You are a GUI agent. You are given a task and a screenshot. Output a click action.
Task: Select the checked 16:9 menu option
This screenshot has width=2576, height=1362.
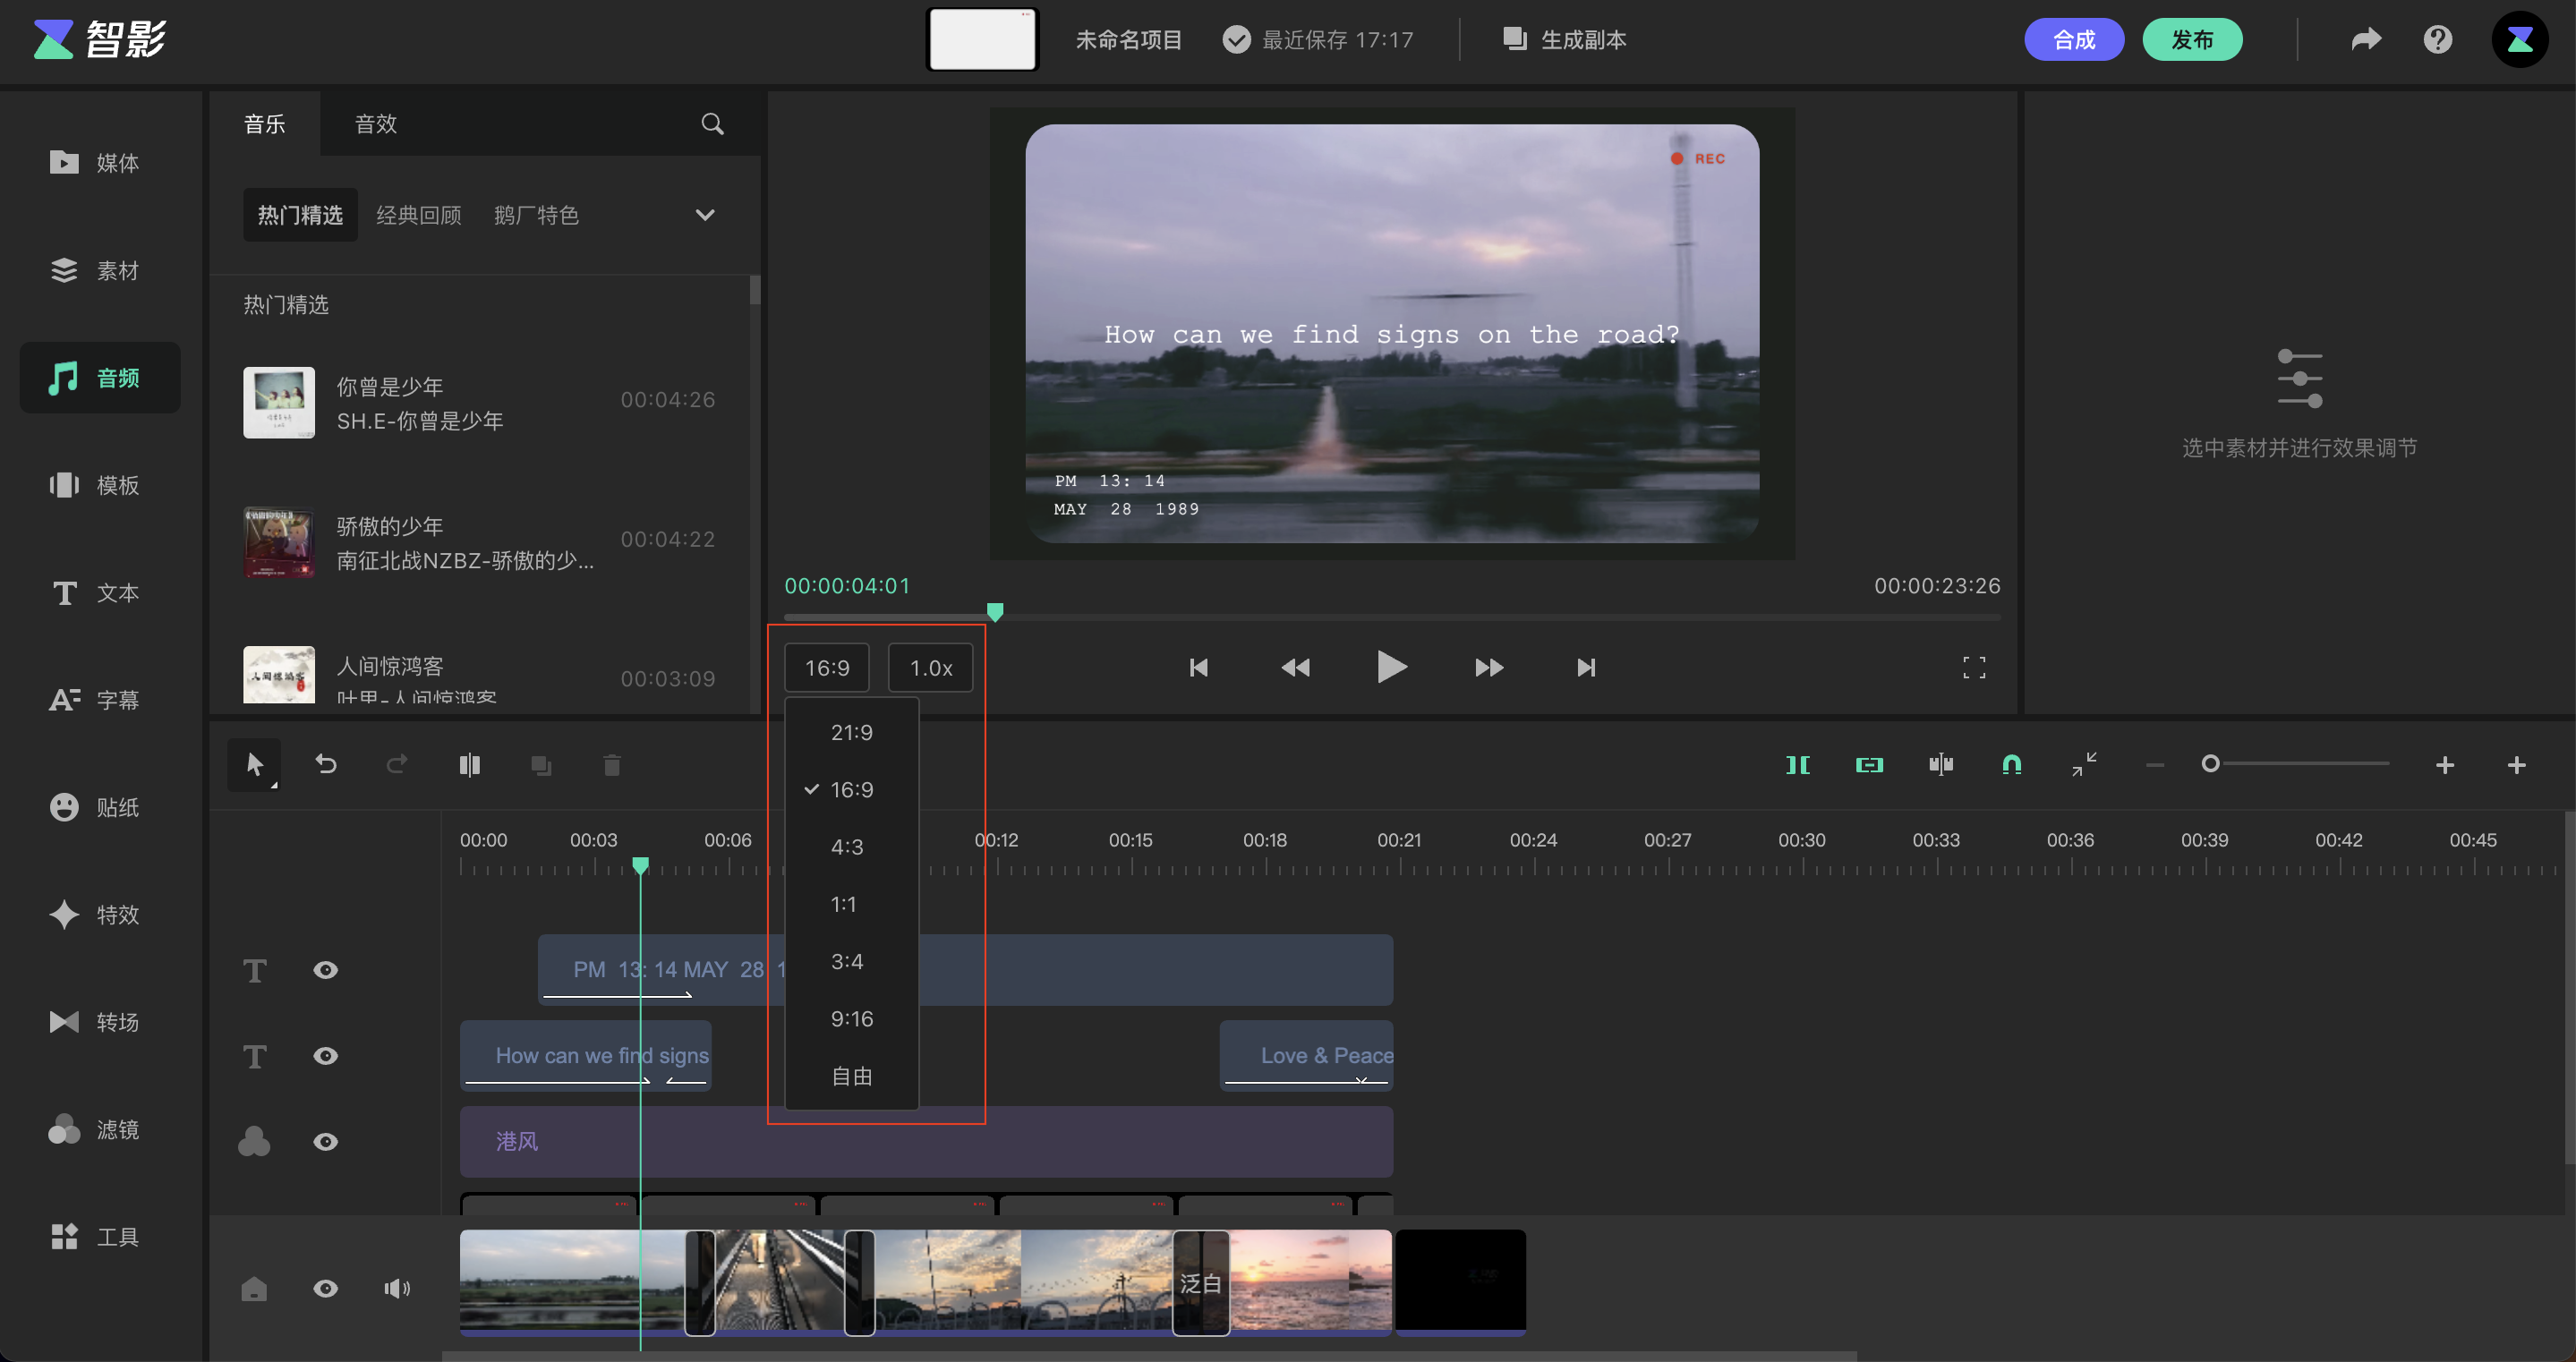coord(852,790)
